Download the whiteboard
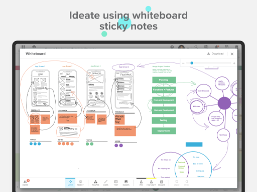The width and height of the screenshot is (257, 192). click(215, 53)
